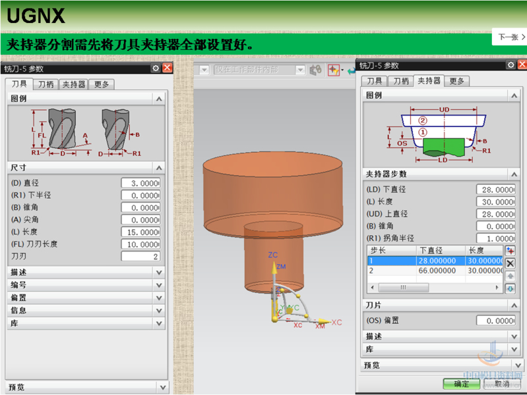Open left dialog 刀具 tab
This screenshot has width=527, height=395.
[x=19, y=84]
